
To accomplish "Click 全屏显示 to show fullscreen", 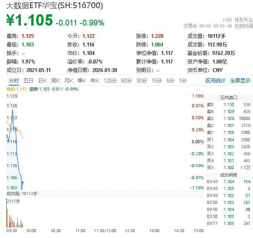I will pyautogui.click(x=240, y=80).
